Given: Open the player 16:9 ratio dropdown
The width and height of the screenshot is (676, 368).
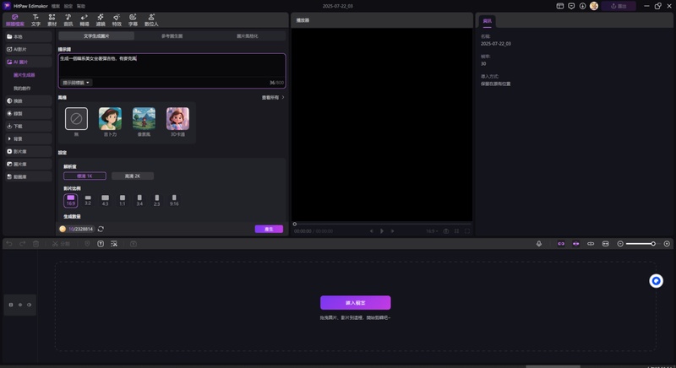Looking at the screenshot, I should coord(432,231).
